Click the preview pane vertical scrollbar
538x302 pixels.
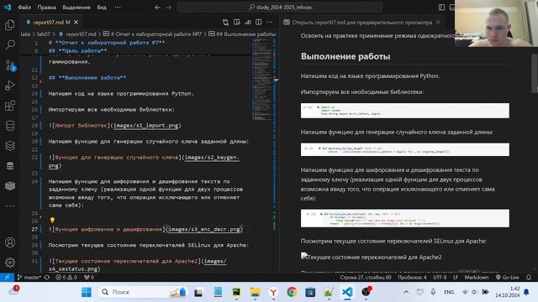pos(535,74)
